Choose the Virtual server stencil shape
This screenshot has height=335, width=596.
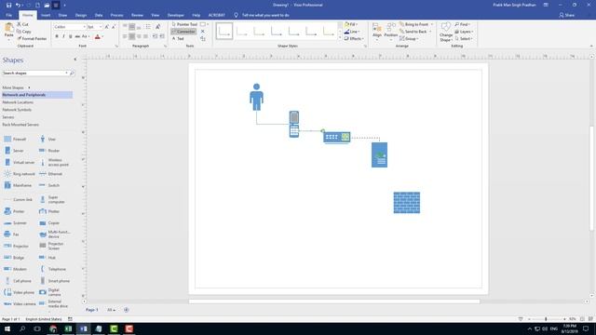pos(19,162)
